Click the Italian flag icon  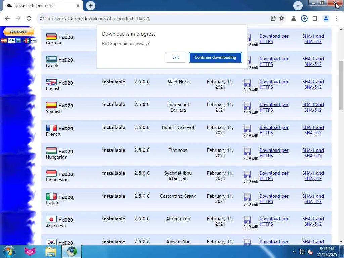click(x=51, y=196)
